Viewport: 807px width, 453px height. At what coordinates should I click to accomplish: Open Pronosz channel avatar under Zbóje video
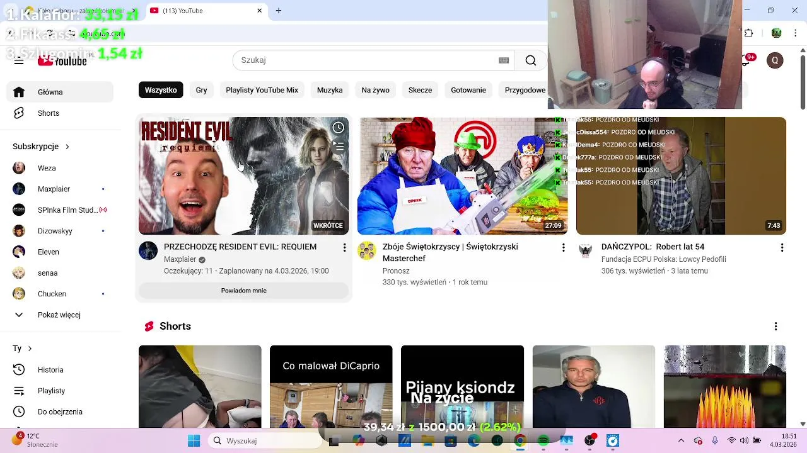[367, 250]
